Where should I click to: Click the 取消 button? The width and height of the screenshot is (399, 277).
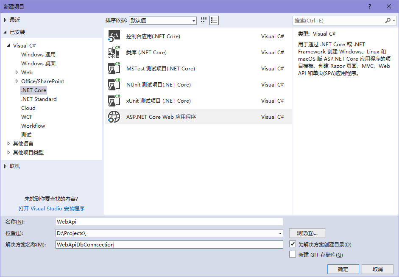tap(378, 269)
